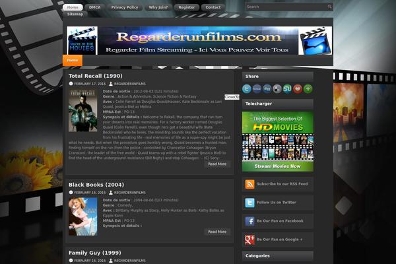Share on Twitter using the round Twitter icon
This screenshot has width=396, height=264.
coord(247,89)
